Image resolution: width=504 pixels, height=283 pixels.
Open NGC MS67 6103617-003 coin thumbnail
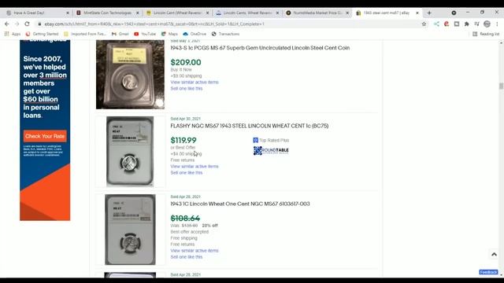tap(130, 230)
